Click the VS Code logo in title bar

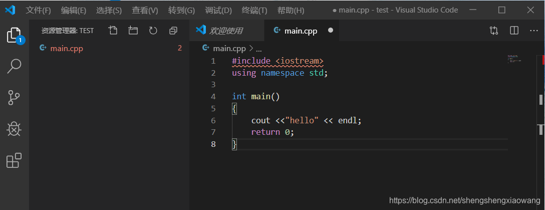[10, 10]
